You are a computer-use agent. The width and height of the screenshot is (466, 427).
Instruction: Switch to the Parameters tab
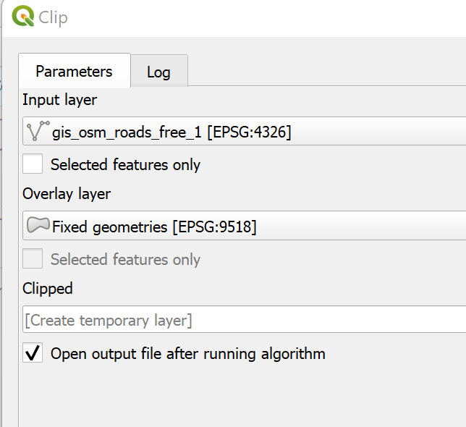pyautogui.click(x=74, y=72)
